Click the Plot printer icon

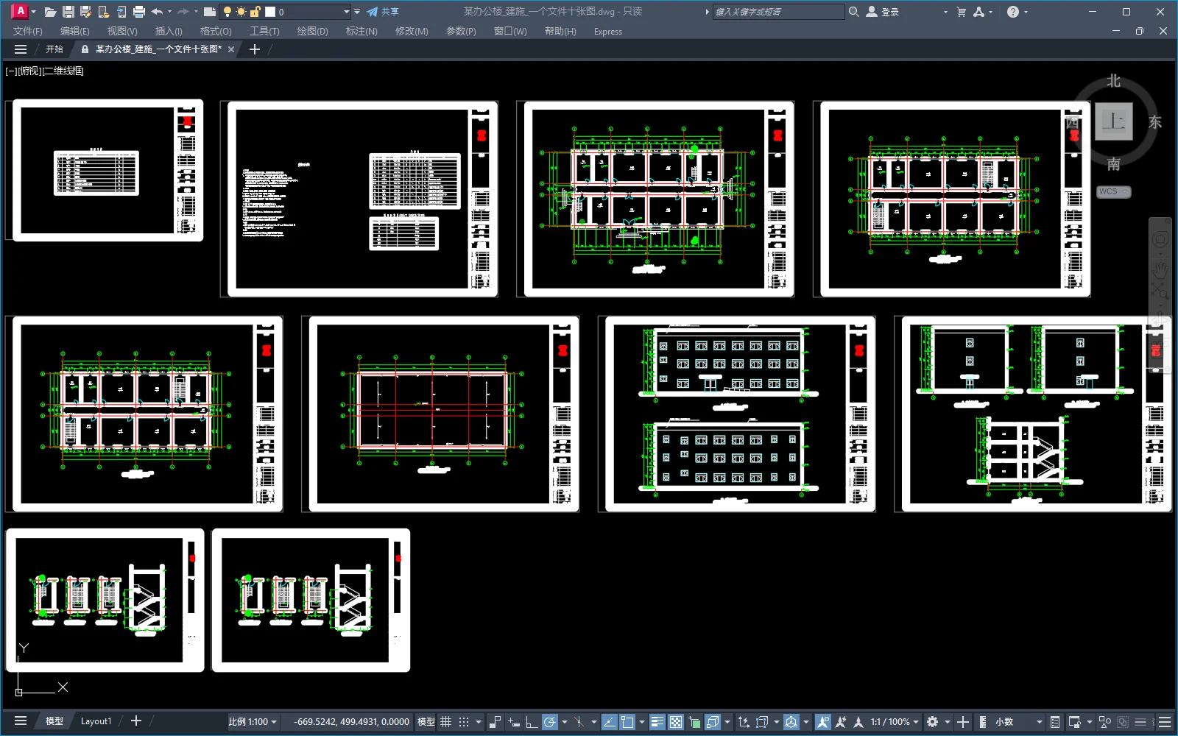[139, 12]
